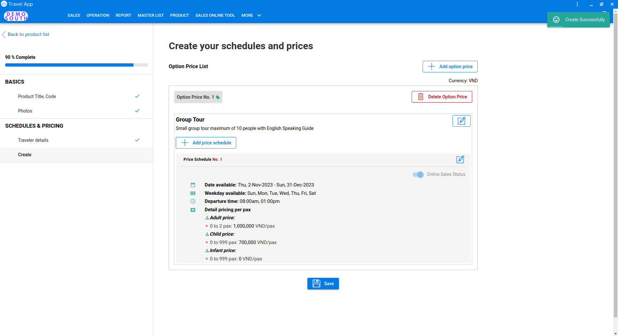618x336 pixels.
Task: Click the weekday columns icon
Action: pyautogui.click(x=193, y=193)
